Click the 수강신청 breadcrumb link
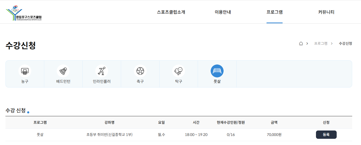The image size is (361, 145). [345, 44]
